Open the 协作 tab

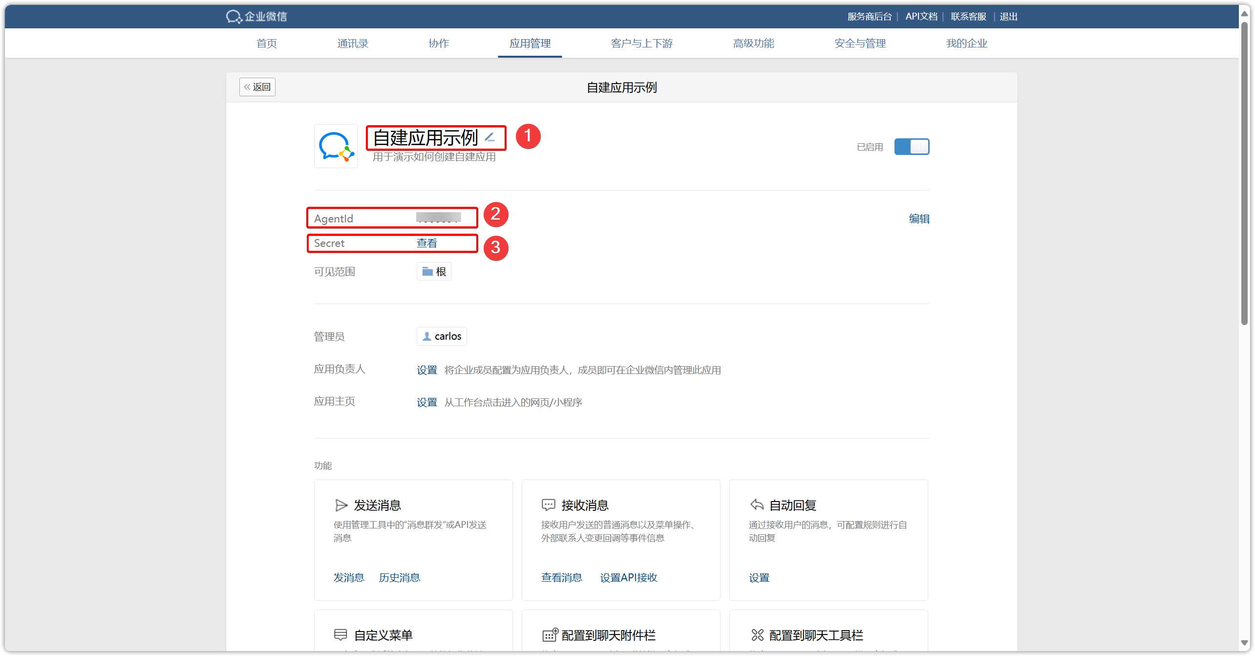tap(439, 44)
